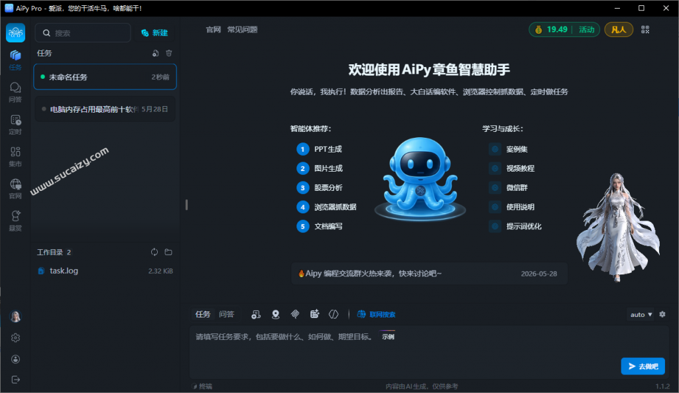Click the QR code icon at top right

coord(645,29)
